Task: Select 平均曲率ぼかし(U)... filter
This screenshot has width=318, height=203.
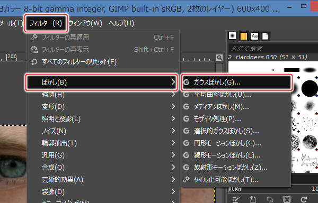Action: tap(235, 95)
